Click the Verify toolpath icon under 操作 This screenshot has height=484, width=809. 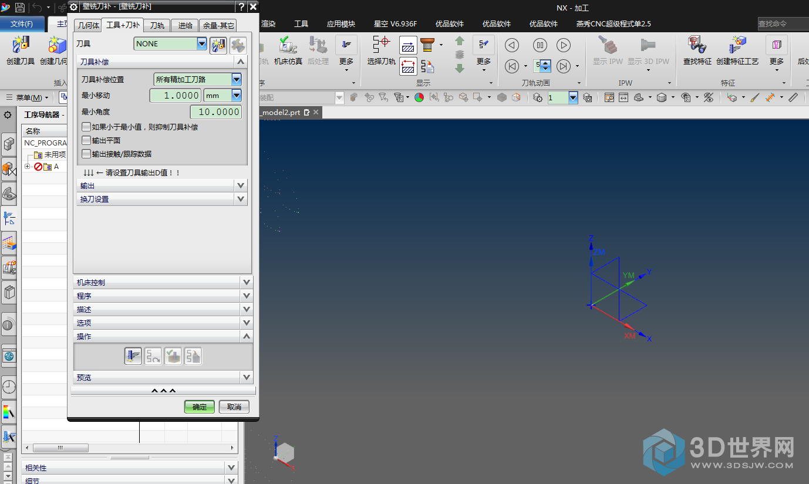coord(173,356)
